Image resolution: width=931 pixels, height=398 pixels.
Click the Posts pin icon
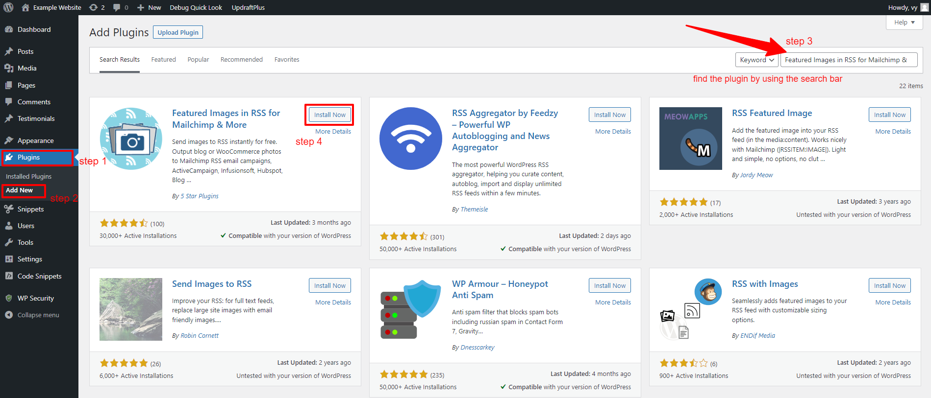[x=9, y=51]
